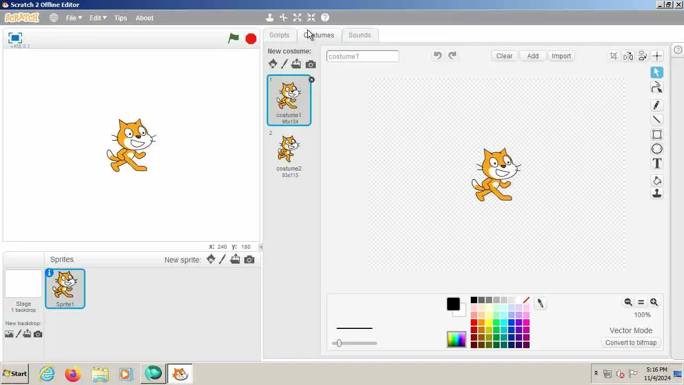Redo the paint action
This screenshot has height=385, width=684.
(453, 56)
